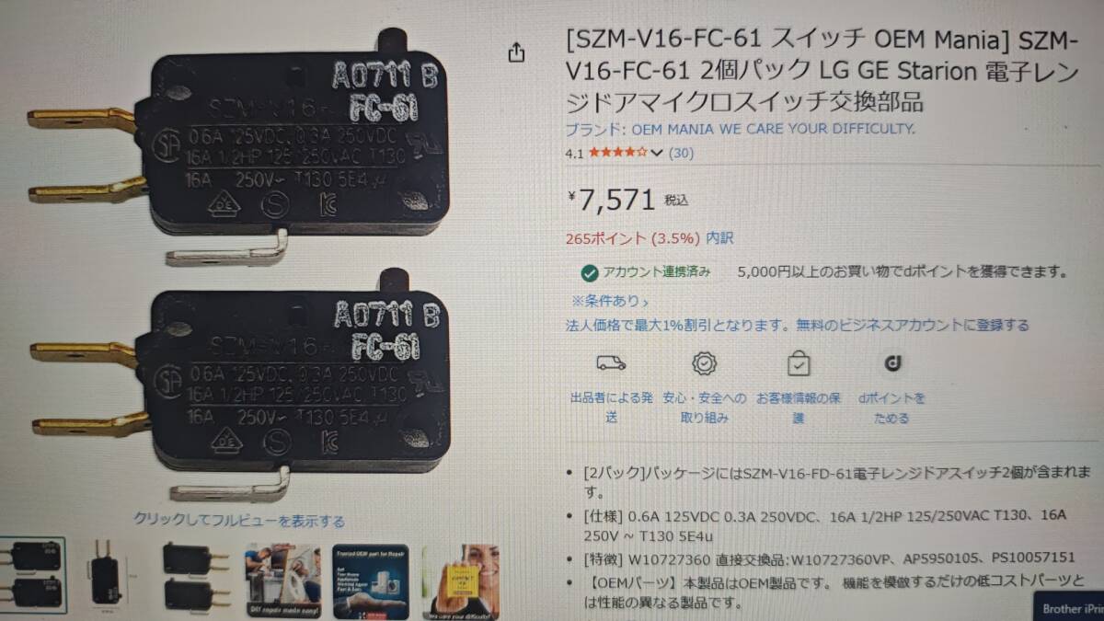This screenshot has width=1104, height=621.
Task: Open the 30 reviews count link
Action: point(681,153)
